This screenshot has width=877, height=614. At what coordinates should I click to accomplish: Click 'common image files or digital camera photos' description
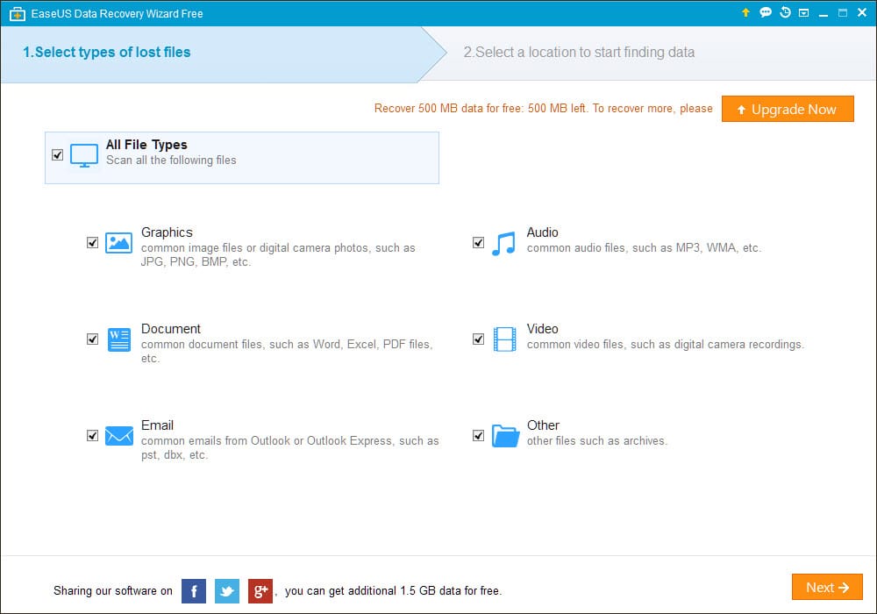278,255
